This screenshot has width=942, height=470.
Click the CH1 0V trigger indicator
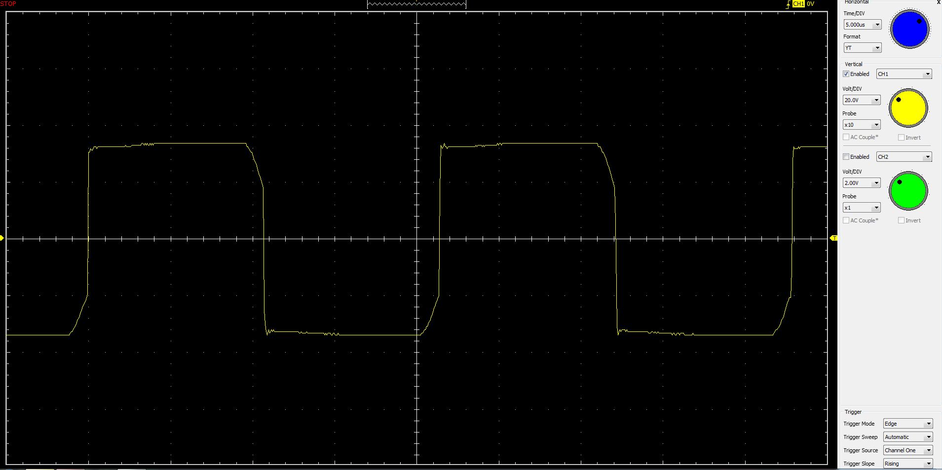803,4
